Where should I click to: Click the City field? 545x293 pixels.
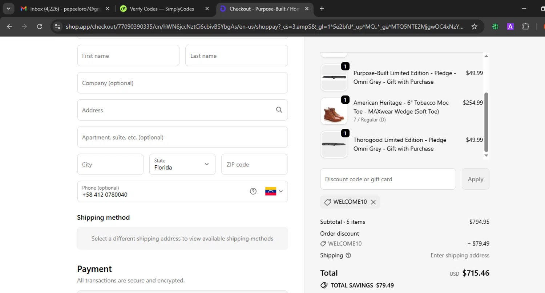point(110,164)
